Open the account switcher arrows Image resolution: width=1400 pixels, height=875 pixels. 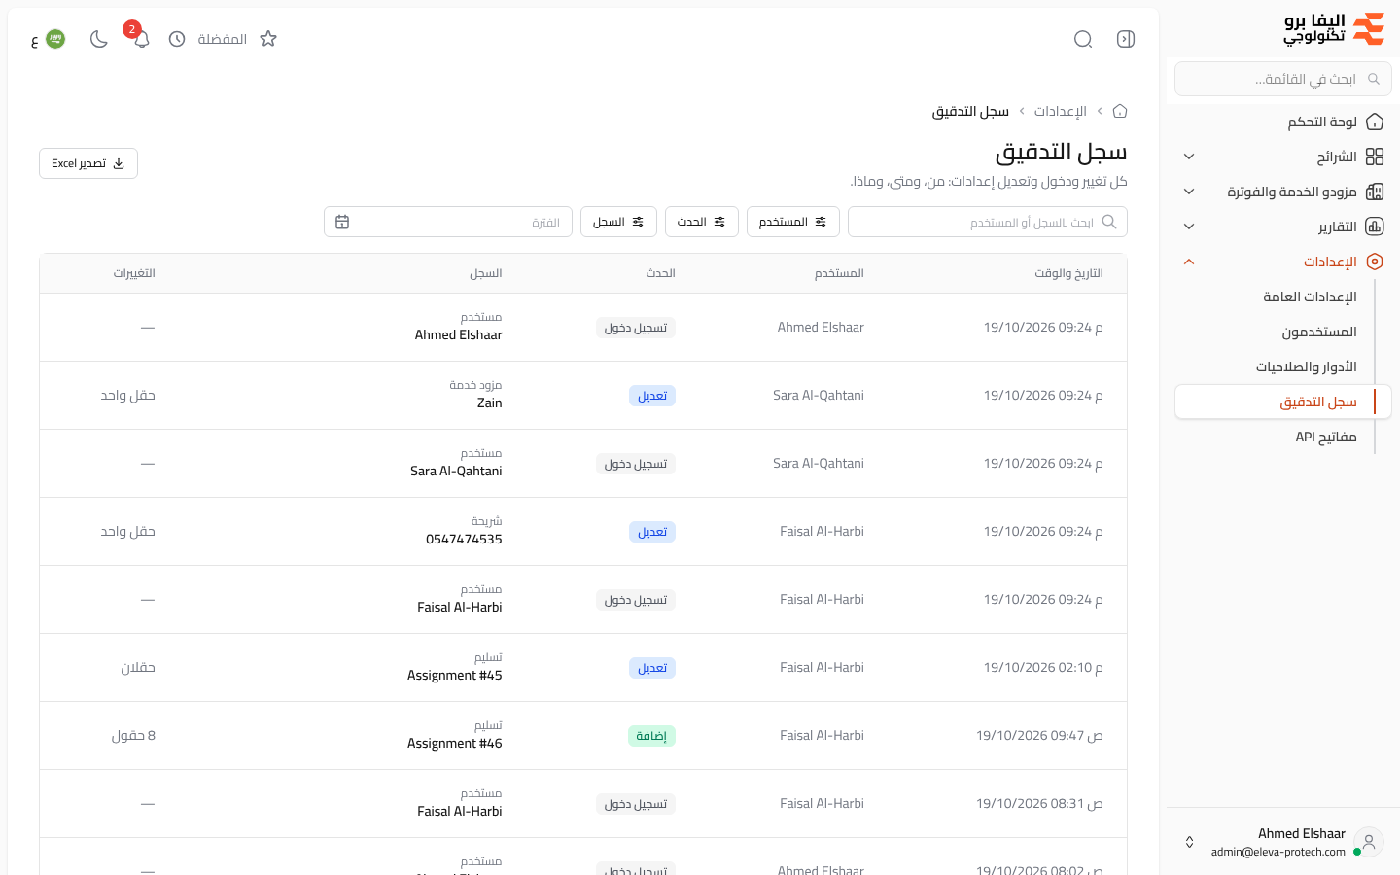[x=1189, y=842]
